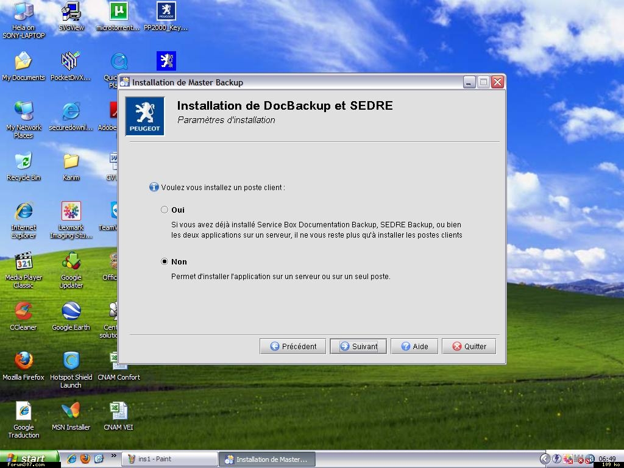Open My Documents on the desktop
This screenshot has height=468, width=624.
coord(24,66)
